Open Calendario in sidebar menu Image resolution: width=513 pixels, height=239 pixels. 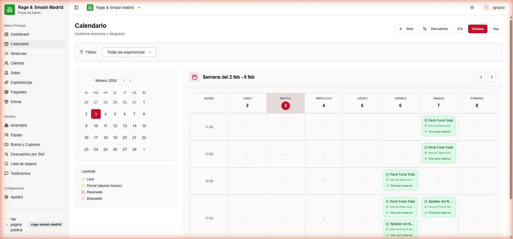pos(34,44)
